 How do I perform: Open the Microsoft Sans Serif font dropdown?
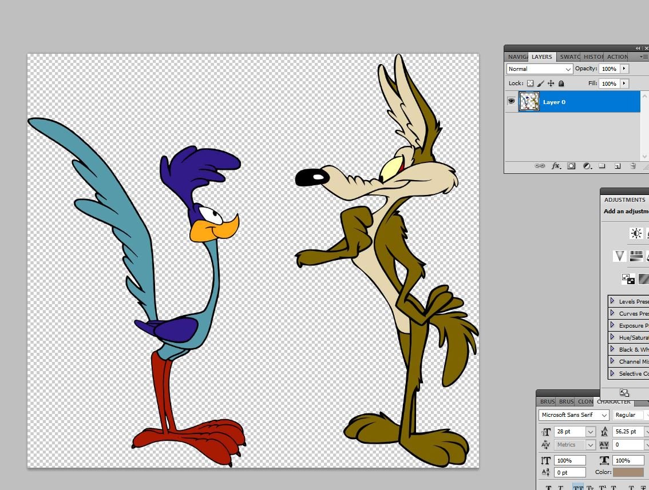573,415
